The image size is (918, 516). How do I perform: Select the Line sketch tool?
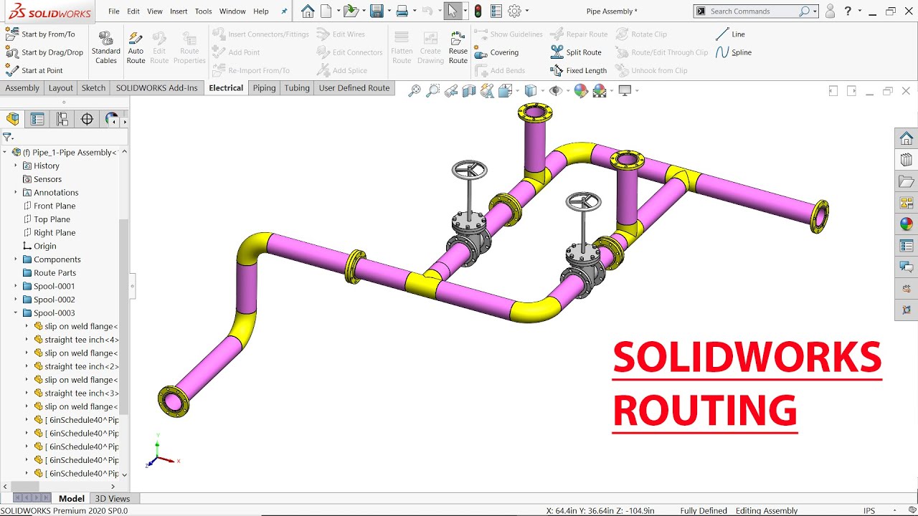tap(731, 34)
